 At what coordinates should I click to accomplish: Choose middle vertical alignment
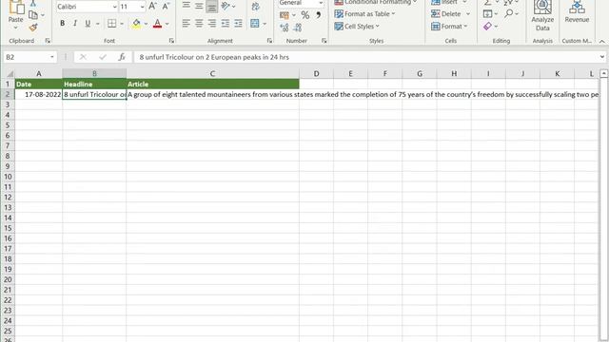[x=199, y=6]
